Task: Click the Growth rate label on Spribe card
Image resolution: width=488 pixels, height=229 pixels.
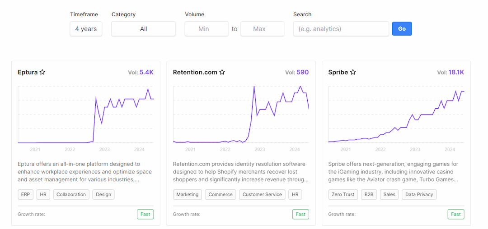Action: point(342,214)
